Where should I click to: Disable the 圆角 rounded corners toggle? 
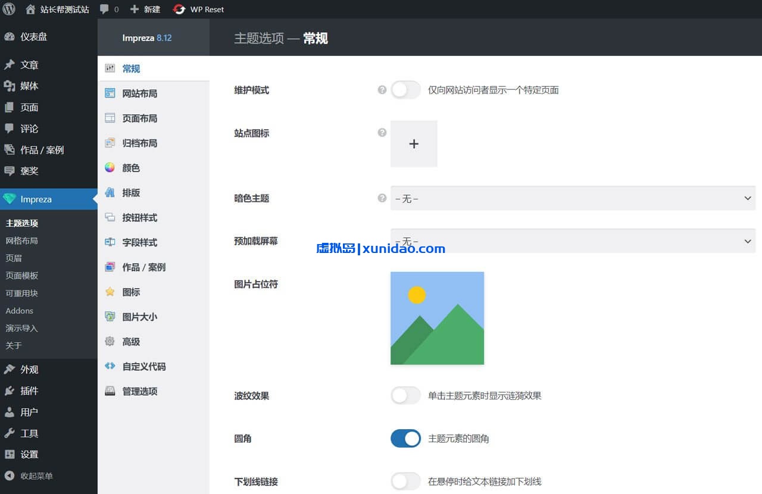click(x=405, y=438)
